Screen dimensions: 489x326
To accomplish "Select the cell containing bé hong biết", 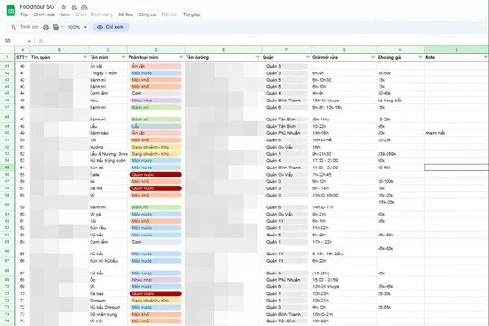I will coord(400,101).
